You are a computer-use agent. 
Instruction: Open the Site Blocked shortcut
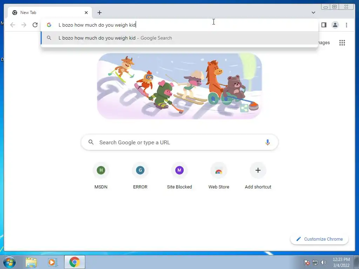coord(179,176)
